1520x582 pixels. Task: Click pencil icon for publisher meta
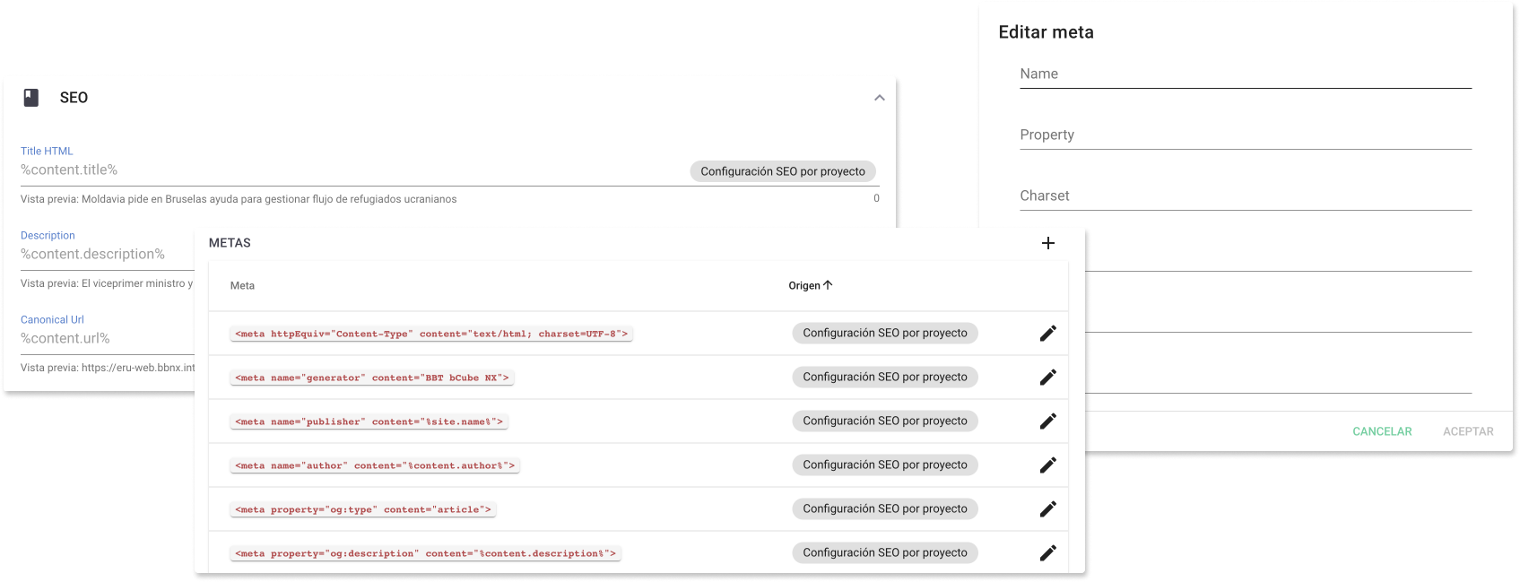click(x=1047, y=421)
